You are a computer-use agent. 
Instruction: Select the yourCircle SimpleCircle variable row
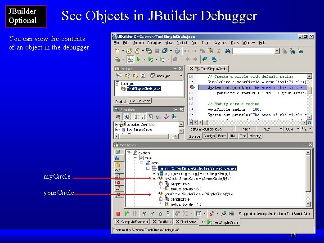pos(199,194)
